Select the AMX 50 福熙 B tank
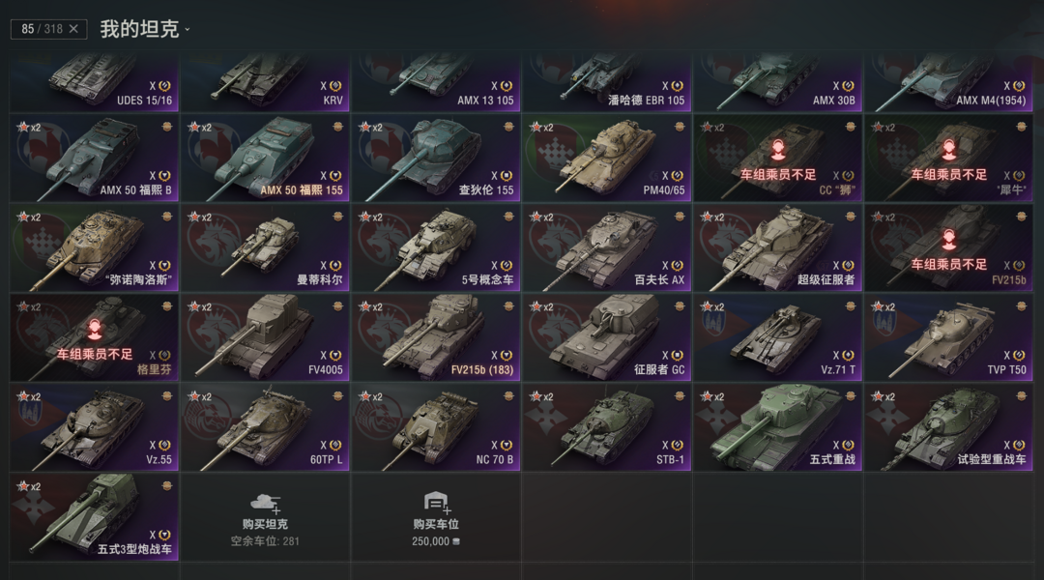The height and width of the screenshot is (580, 1044). tap(95, 158)
